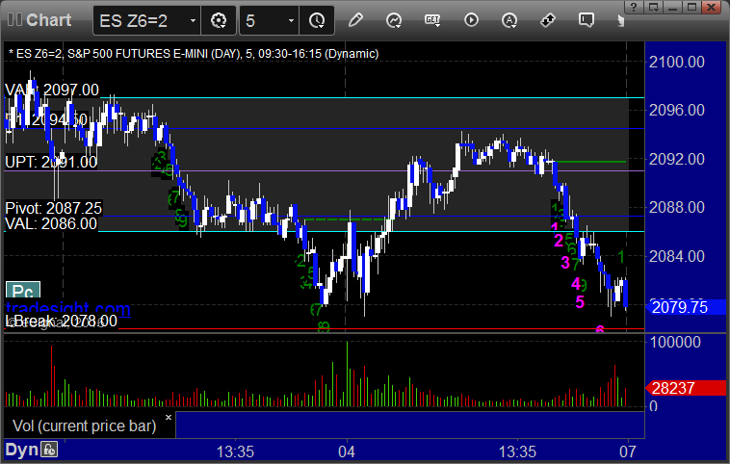Open the GET tools menu
730x464 pixels.
point(432,20)
